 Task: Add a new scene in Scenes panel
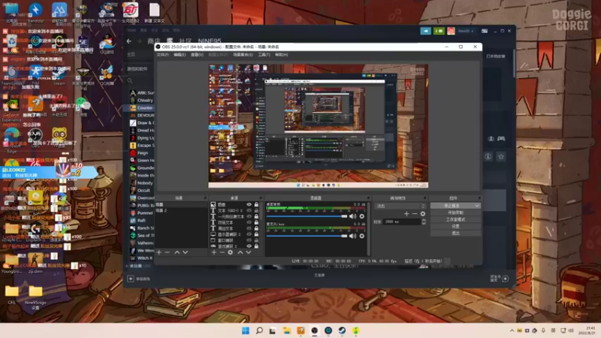pyautogui.click(x=159, y=252)
